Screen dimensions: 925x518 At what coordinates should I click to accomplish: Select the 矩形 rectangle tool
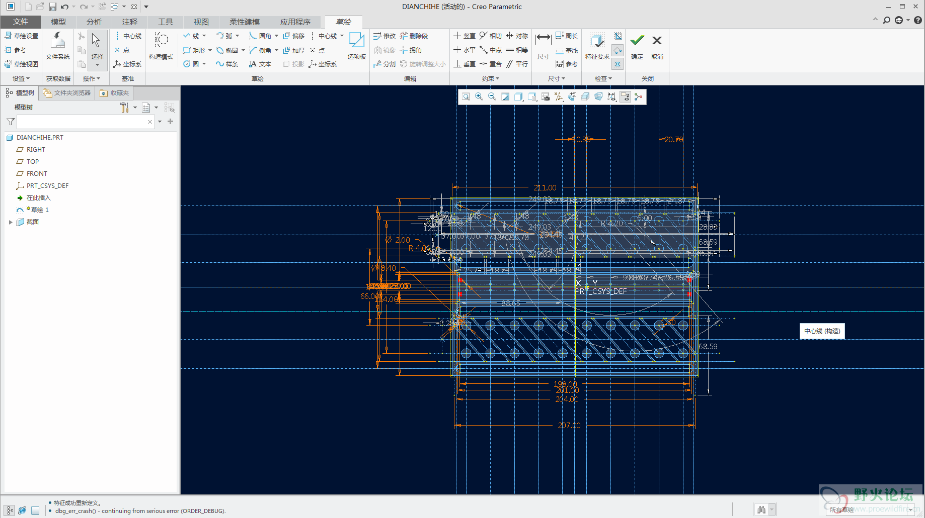194,50
